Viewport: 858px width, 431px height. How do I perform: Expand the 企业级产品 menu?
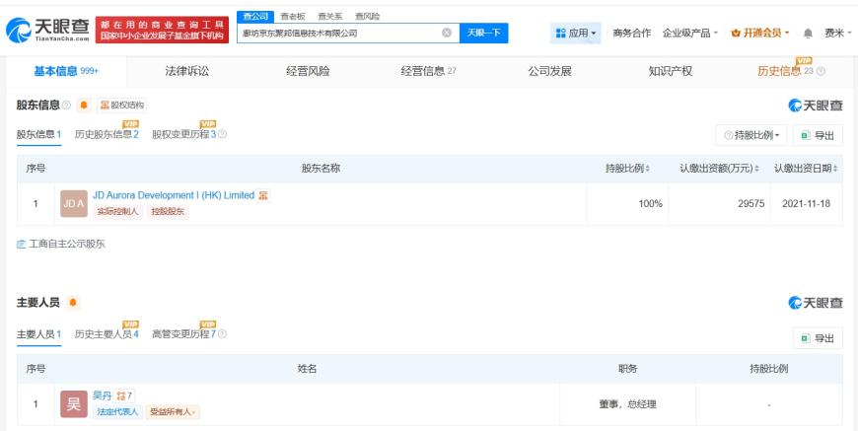pyautogui.click(x=690, y=34)
